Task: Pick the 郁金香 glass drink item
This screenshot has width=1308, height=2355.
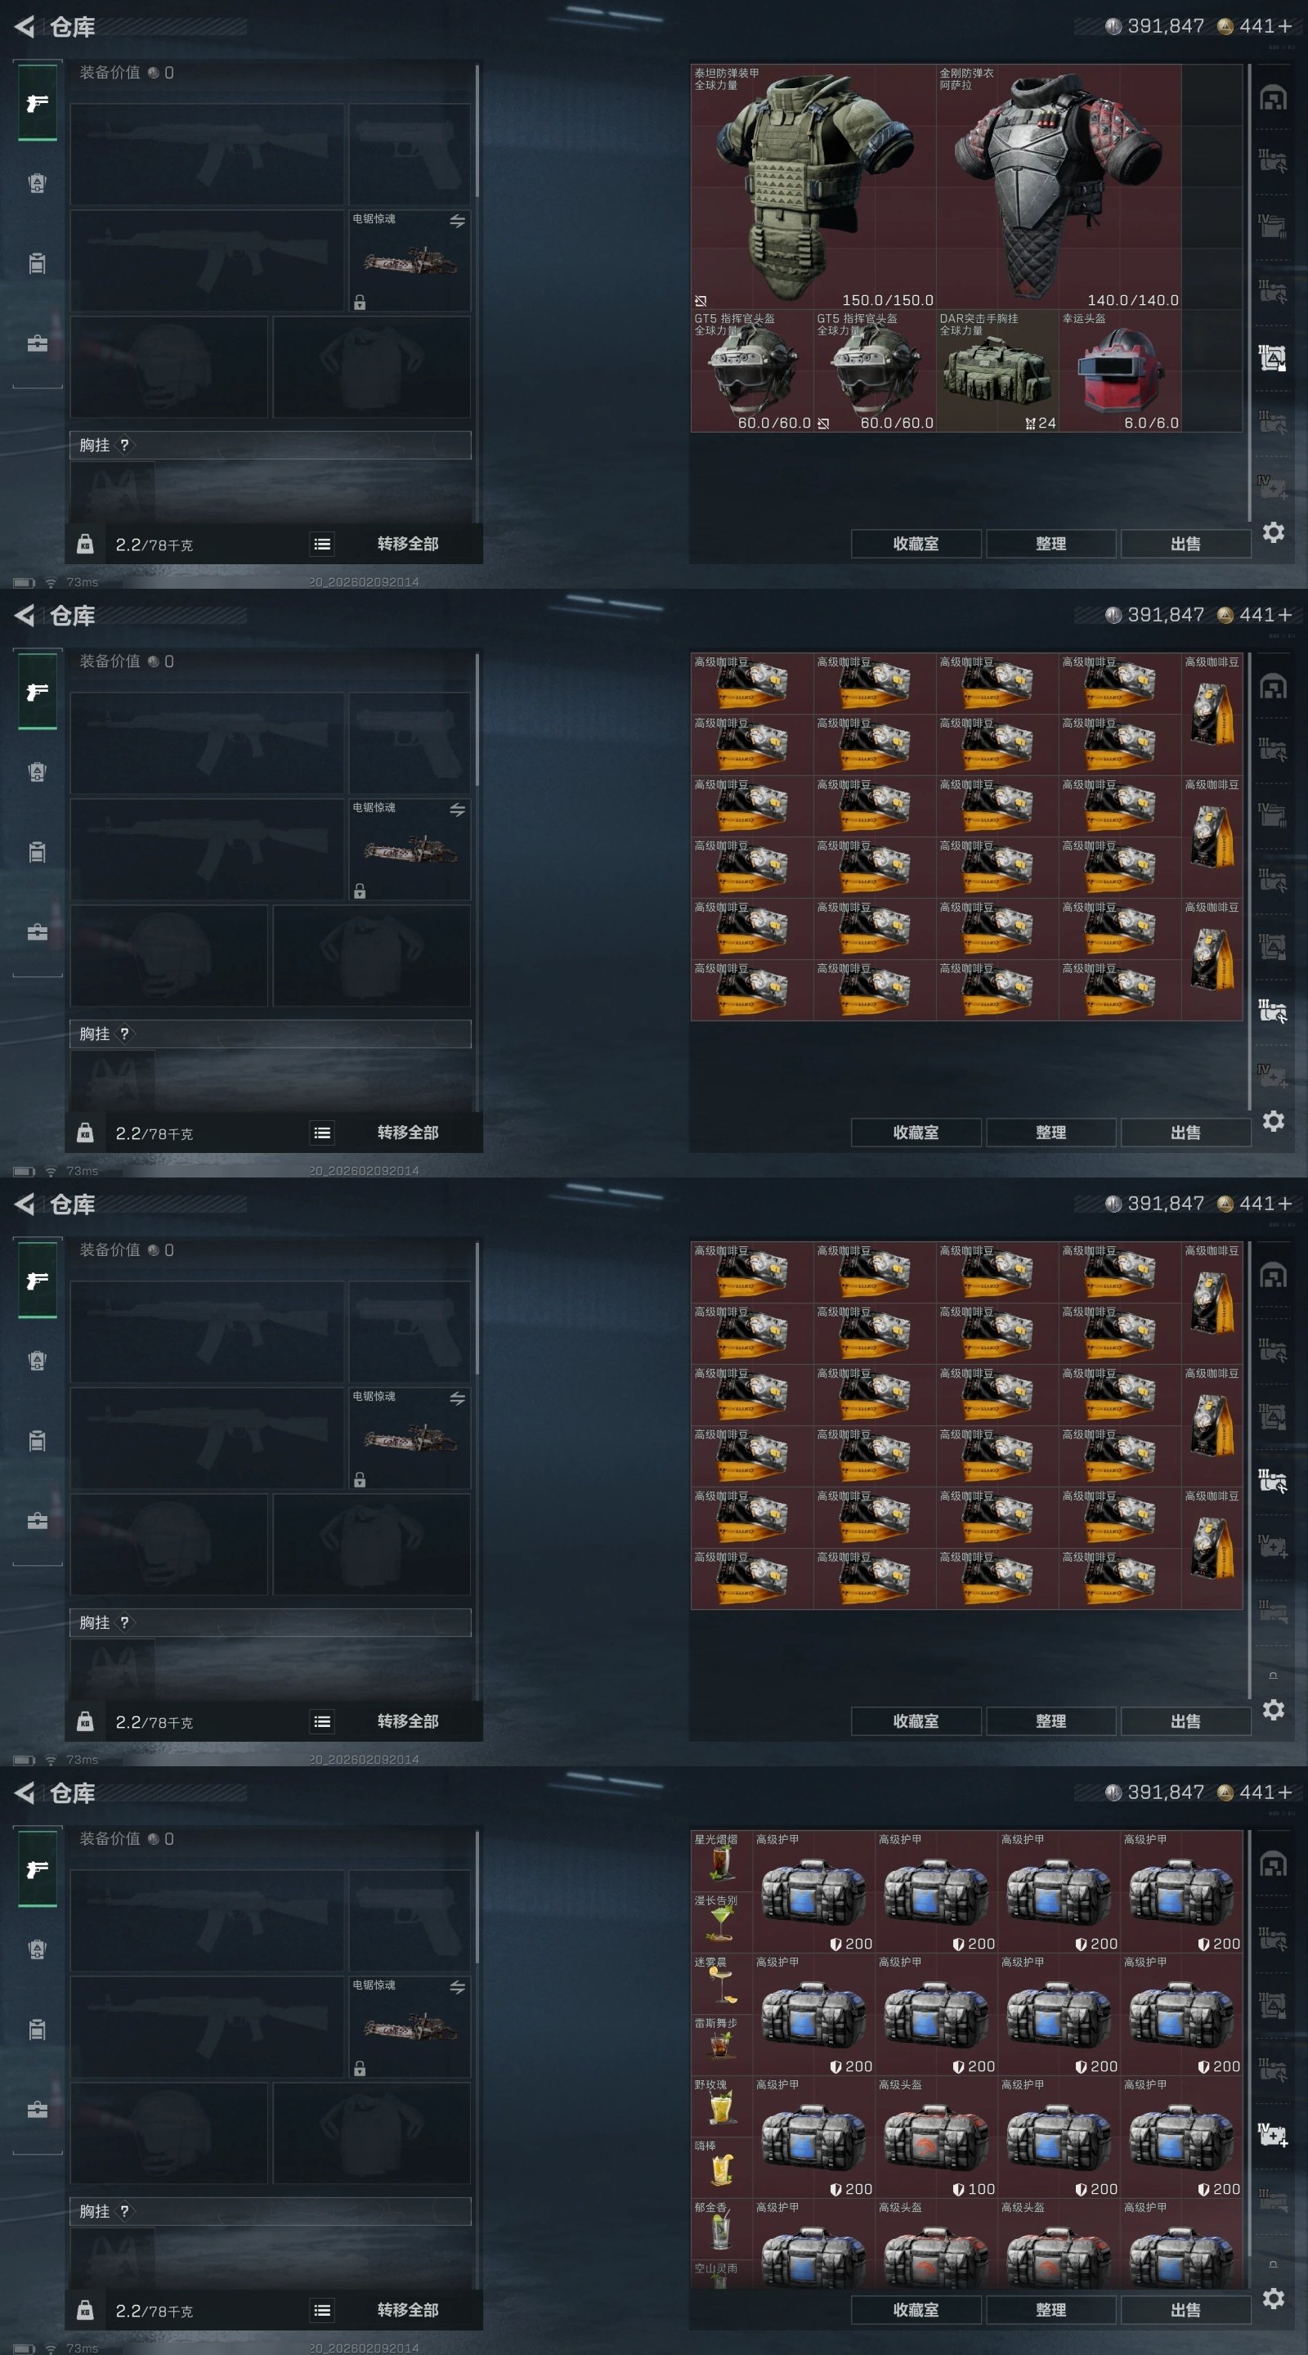Action: point(721,2229)
